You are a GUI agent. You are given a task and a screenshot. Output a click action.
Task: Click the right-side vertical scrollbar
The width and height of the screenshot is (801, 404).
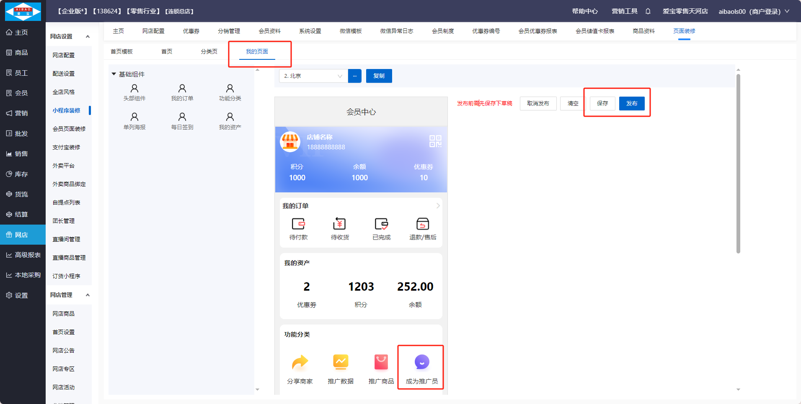point(738,163)
